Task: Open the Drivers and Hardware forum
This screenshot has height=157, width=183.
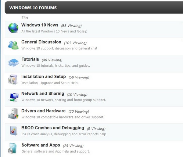Action: (43, 111)
